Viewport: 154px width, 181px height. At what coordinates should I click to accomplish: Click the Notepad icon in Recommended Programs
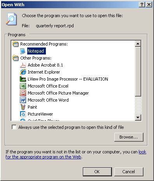pyautogui.click(x=23, y=51)
